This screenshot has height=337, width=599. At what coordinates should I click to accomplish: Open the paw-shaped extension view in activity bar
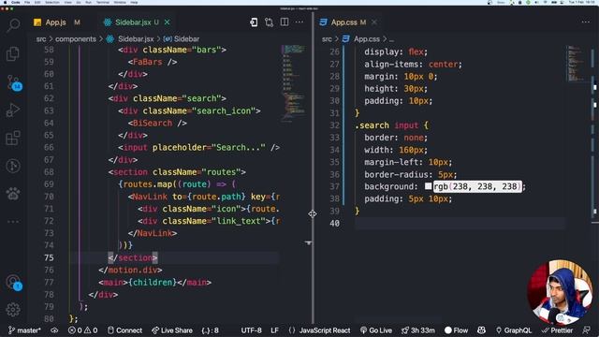pyautogui.click(x=13, y=194)
